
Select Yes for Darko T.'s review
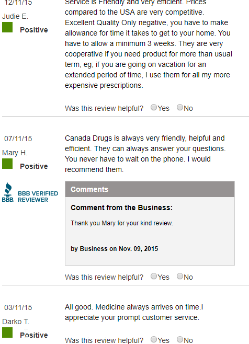click(154, 339)
